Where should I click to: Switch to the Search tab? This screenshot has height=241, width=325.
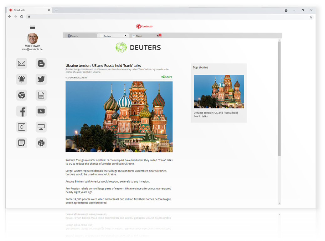[74, 36]
